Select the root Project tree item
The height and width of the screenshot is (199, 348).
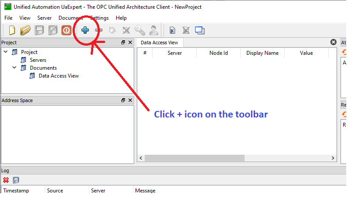29,52
